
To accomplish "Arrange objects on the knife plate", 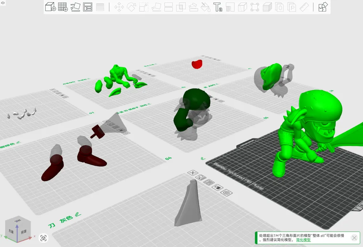I will [209, 183].
